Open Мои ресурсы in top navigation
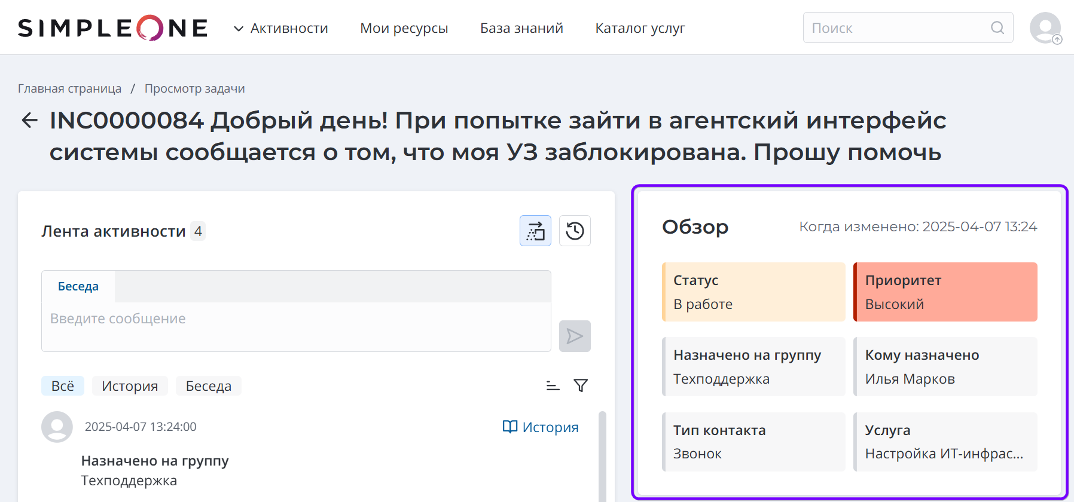 coord(404,28)
